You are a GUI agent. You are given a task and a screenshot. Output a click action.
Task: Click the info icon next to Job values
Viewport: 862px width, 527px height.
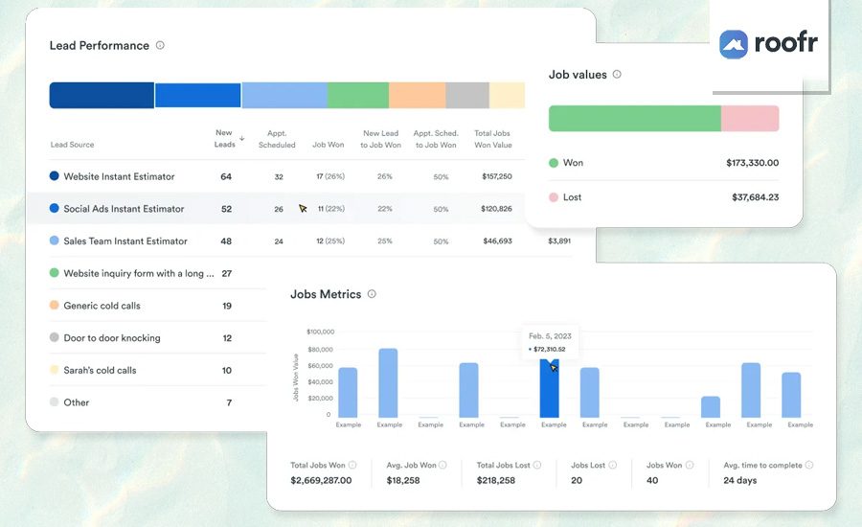point(617,75)
